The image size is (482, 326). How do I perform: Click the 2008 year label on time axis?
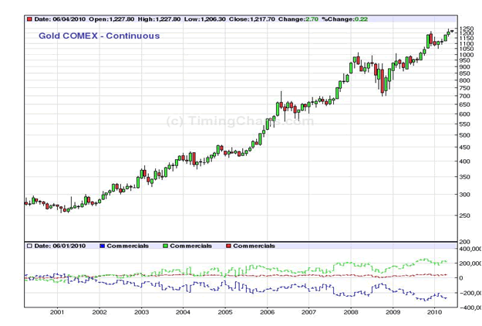click(351, 312)
